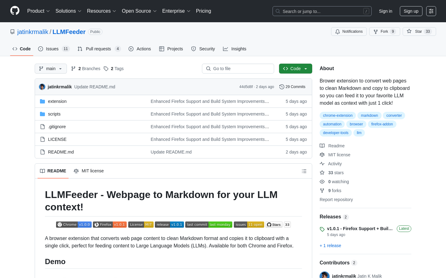Switch to the Actions tab

140,49
